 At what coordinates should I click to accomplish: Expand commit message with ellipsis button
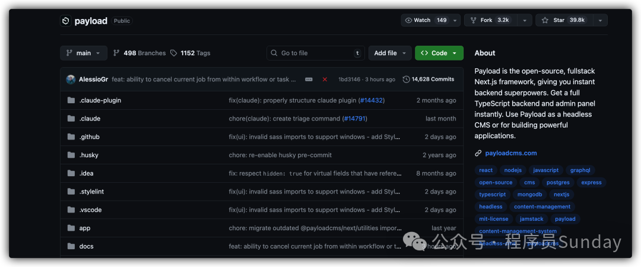tap(309, 80)
